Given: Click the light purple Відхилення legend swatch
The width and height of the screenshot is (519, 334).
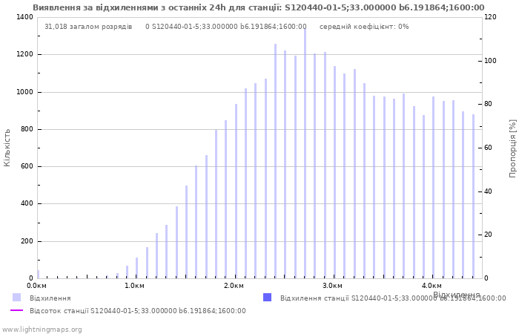Looking at the screenshot, I should tap(16, 298).
